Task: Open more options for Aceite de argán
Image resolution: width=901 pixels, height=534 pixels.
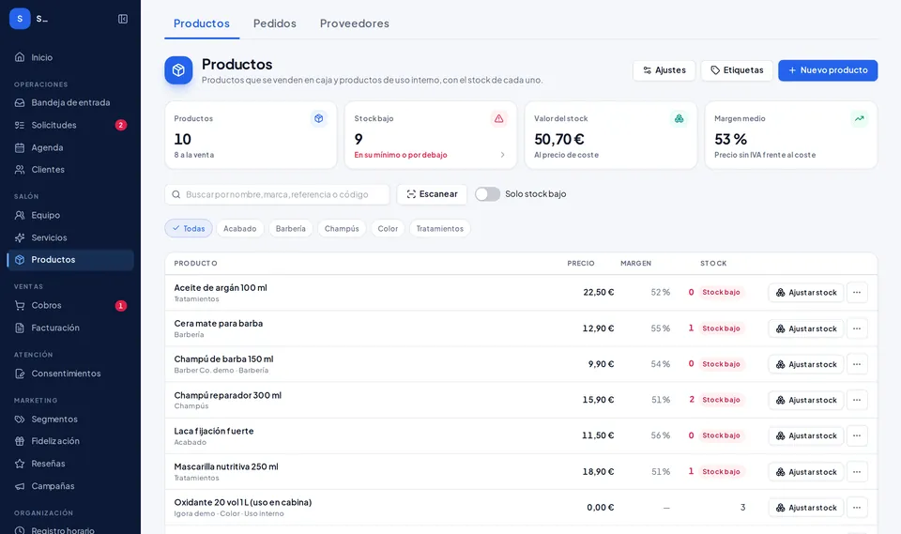Action: click(x=857, y=293)
